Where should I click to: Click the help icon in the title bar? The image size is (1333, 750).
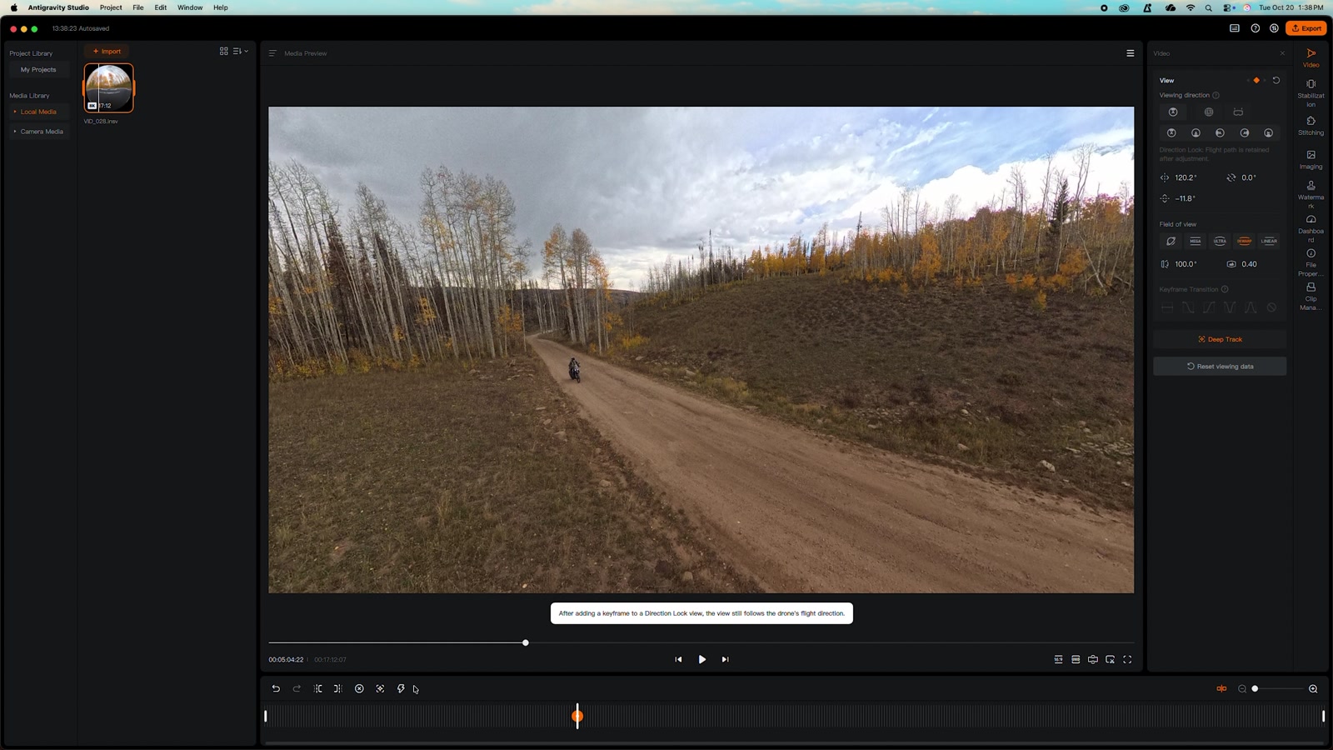tap(1255, 28)
